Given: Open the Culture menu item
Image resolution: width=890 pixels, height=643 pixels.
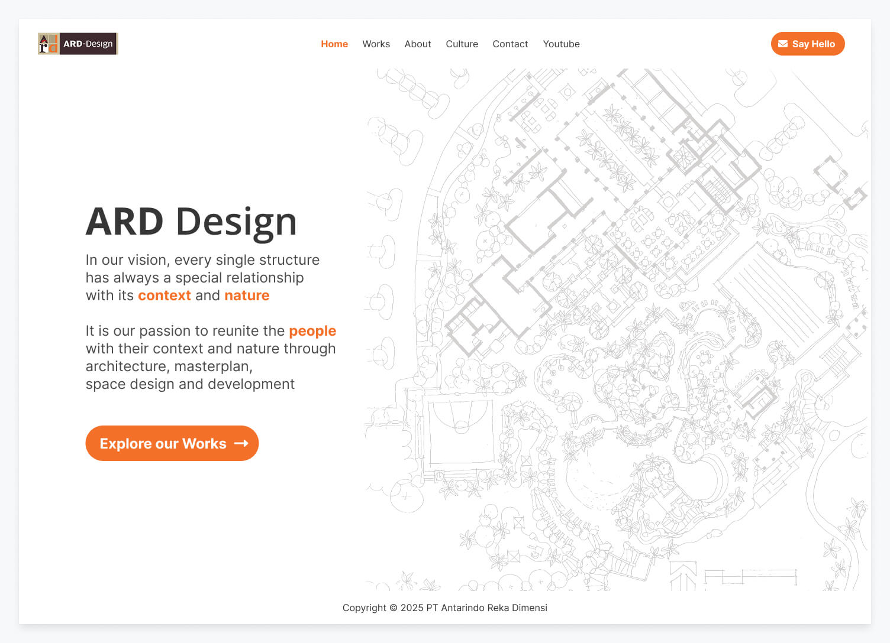Looking at the screenshot, I should [462, 44].
